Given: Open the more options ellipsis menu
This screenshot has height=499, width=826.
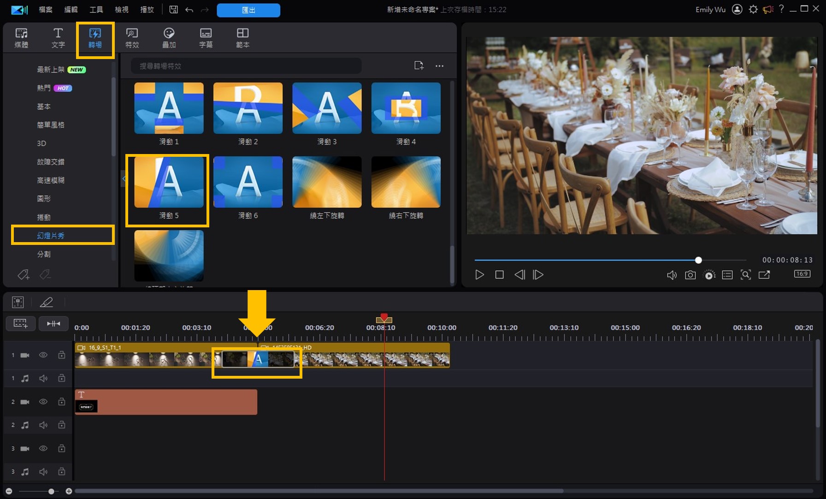Looking at the screenshot, I should (440, 66).
